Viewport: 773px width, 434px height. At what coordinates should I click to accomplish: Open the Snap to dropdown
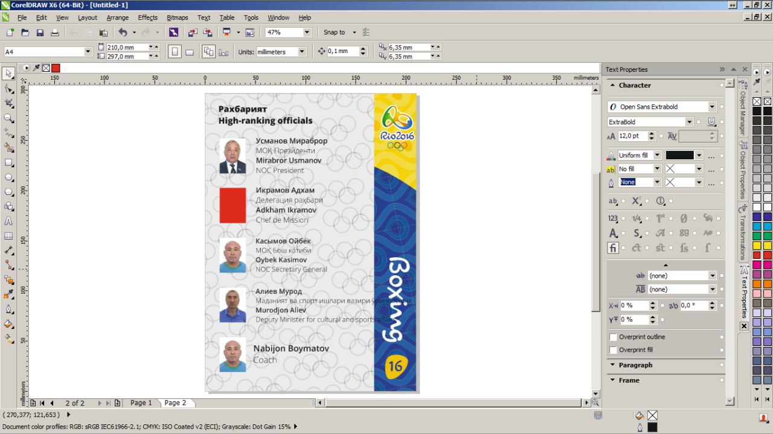pyautogui.click(x=354, y=33)
